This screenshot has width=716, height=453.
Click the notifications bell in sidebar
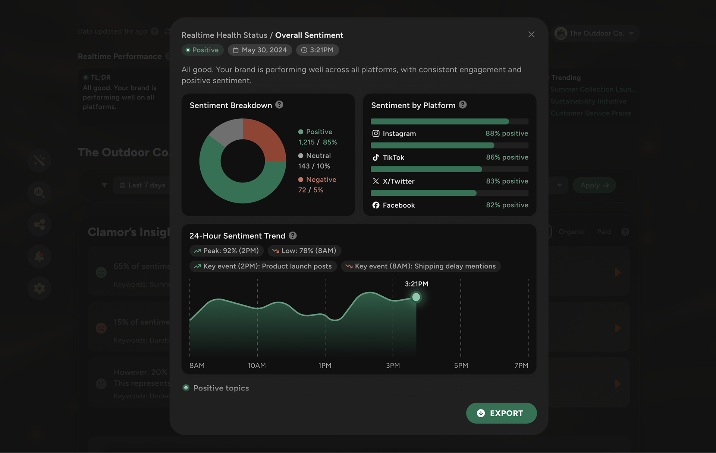point(39,256)
